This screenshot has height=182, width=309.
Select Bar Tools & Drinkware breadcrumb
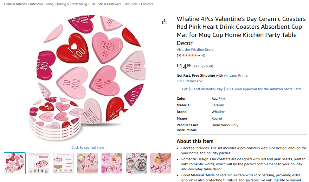(x=106, y=4)
